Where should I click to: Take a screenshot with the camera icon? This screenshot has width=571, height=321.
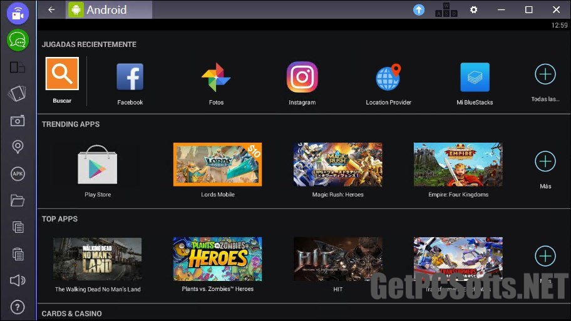(18, 121)
